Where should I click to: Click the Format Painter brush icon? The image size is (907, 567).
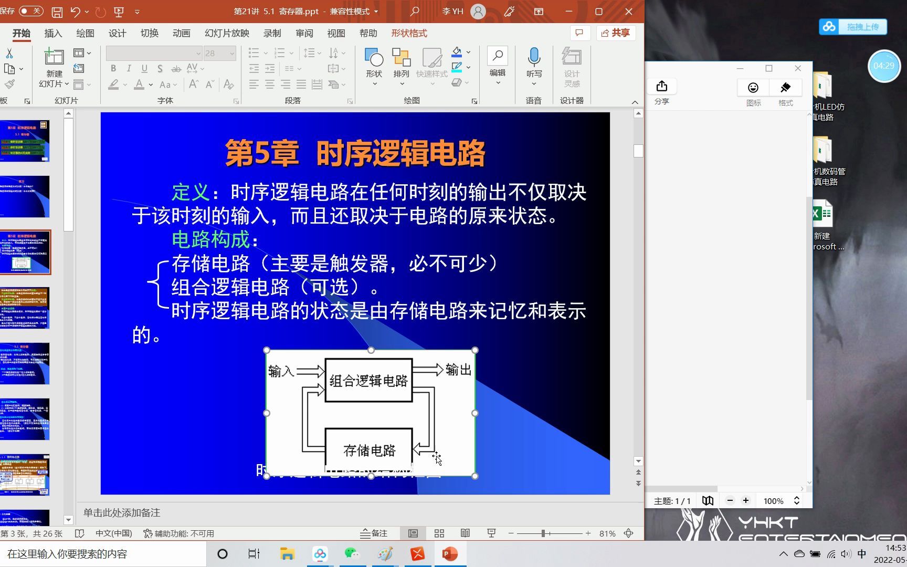tap(9, 84)
